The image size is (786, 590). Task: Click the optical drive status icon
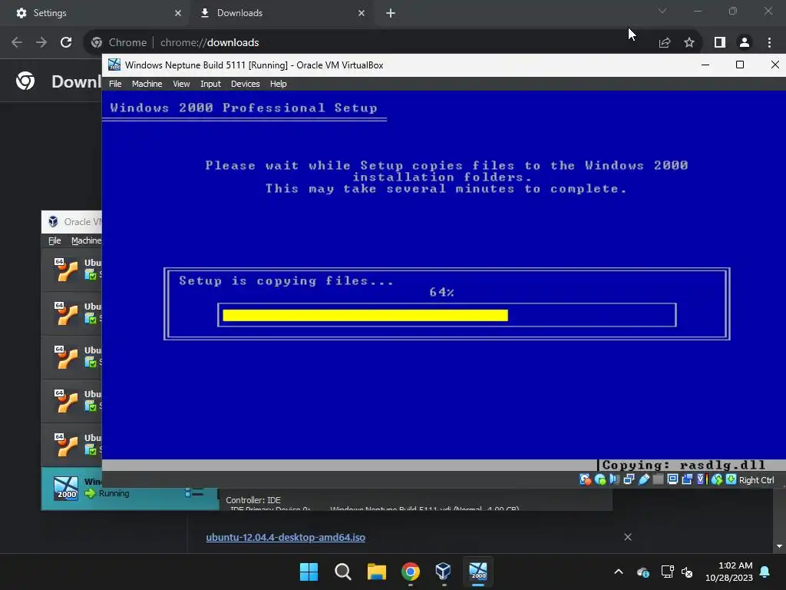[600, 479]
